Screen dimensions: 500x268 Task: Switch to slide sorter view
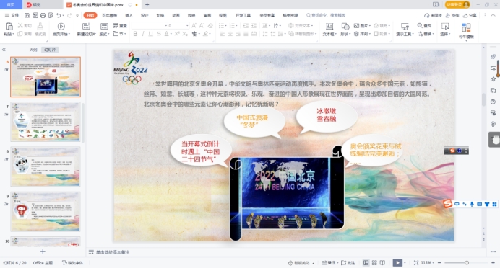(x=374, y=262)
